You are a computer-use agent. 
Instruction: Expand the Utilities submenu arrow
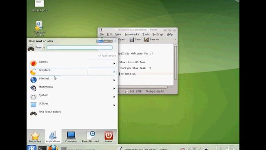coord(114,105)
